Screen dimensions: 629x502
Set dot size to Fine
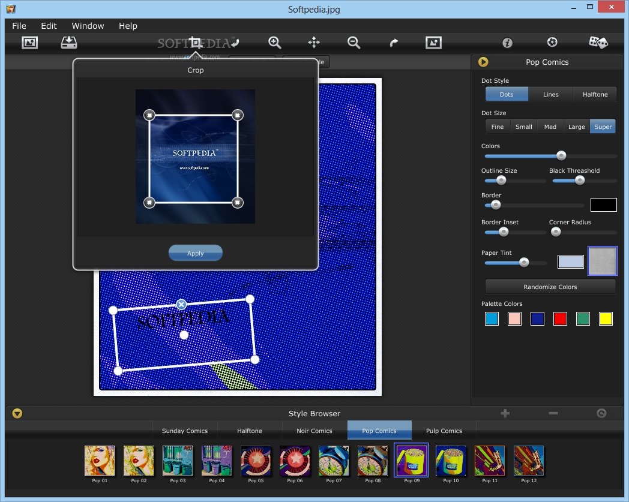(x=498, y=127)
